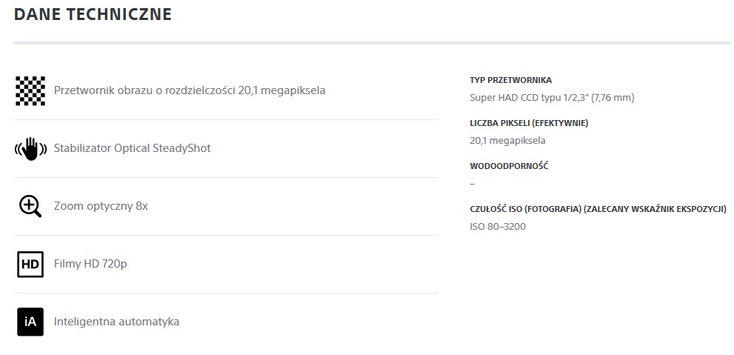Click the iA intelligent auto icon
Viewport: 734px width, 355px height.
coord(30,322)
